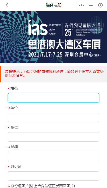107x188 pixels.
Task: Tap the 先行预见星辰大海 slogan on banner
Action: tap(82, 25)
